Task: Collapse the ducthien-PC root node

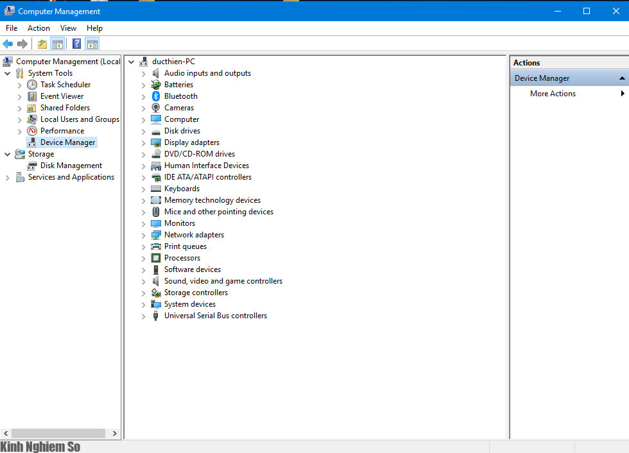Action: point(131,62)
